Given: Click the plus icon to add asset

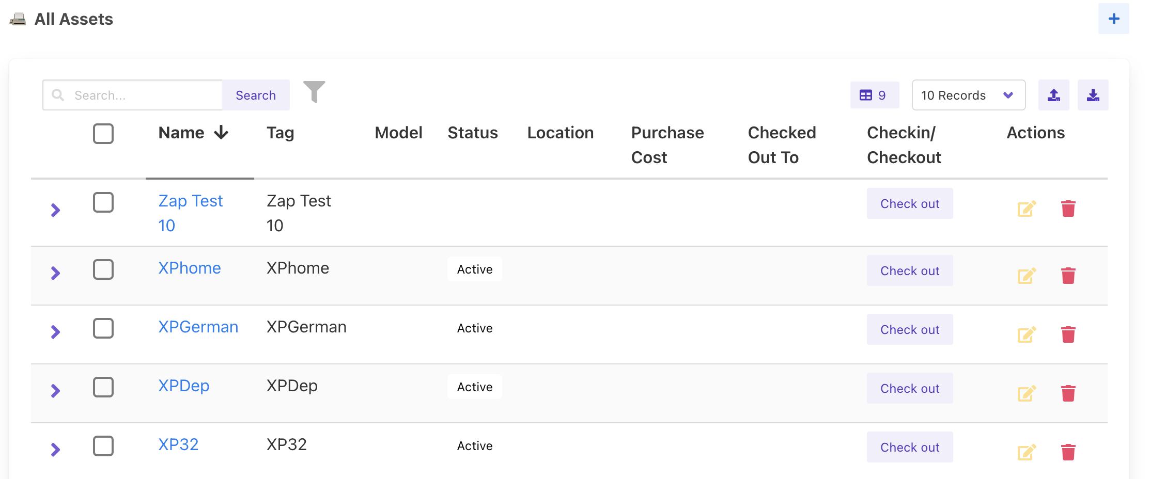Looking at the screenshot, I should (1113, 19).
